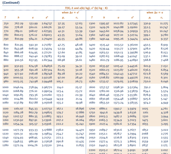Select the h value 1539.44

click(x=104, y=49)
